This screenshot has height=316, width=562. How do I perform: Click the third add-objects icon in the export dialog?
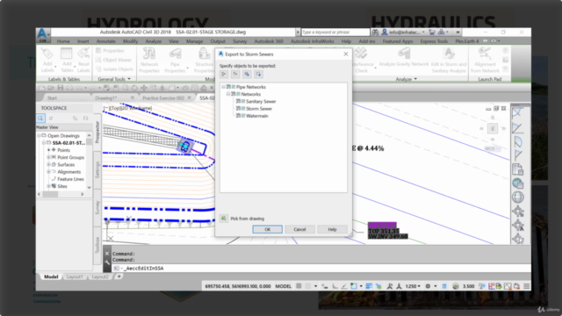click(247, 74)
